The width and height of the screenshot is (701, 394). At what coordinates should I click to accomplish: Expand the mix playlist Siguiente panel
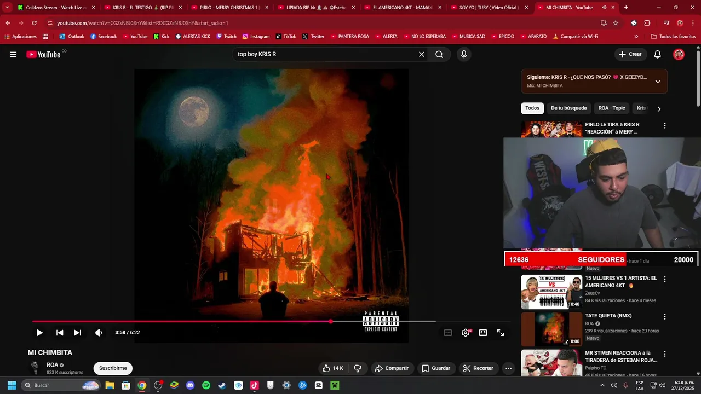(x=658, y=81)
